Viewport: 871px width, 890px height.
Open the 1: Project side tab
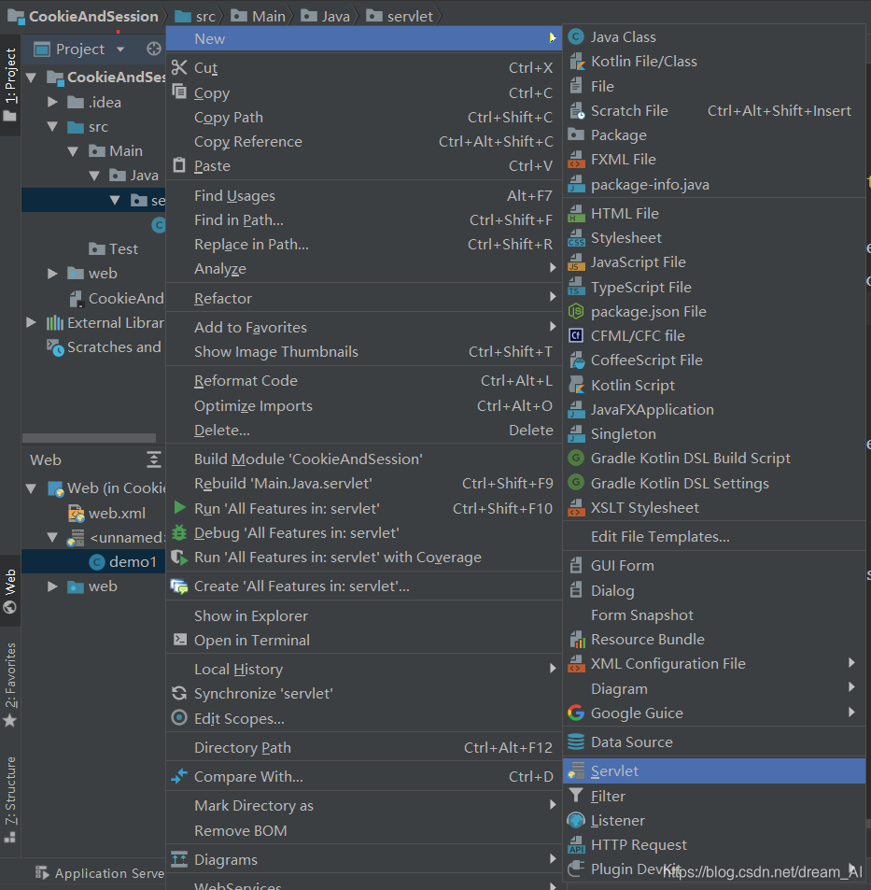10,85
